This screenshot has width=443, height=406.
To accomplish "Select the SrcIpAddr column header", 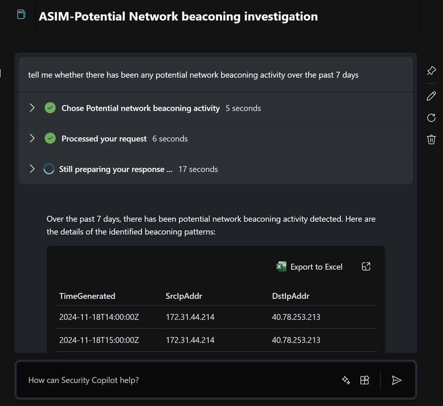I will point(184,296).
